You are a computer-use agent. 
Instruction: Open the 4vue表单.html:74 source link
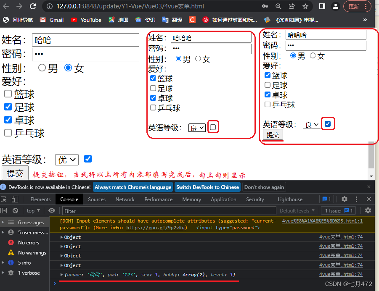click(x=342, y=237)
